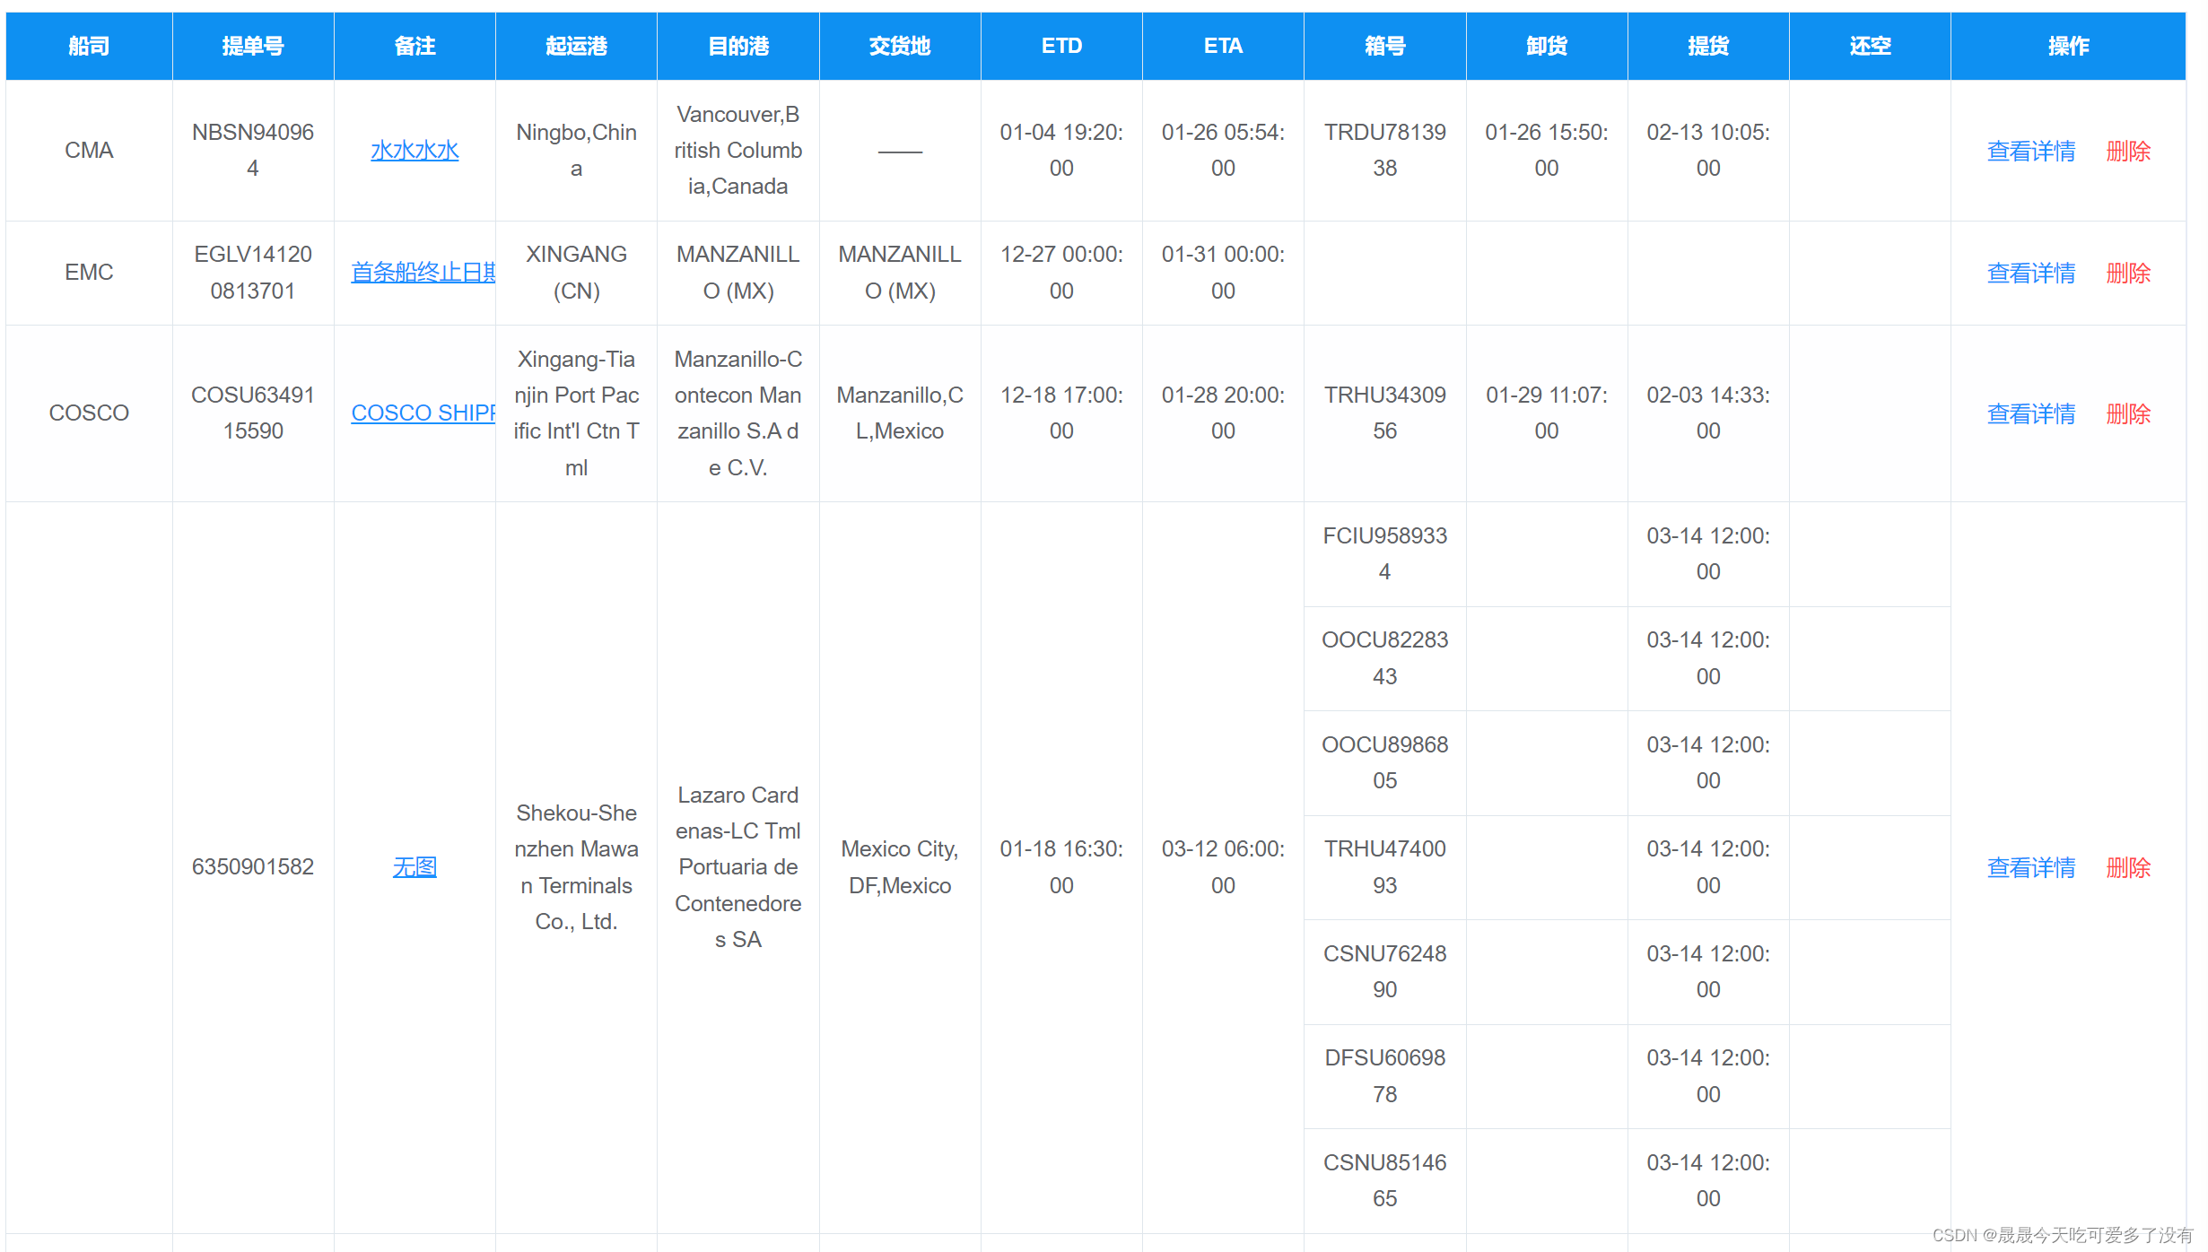The width and height of the screenshot is (2208, 1252).
Task: Click the 箱号 column header
Action: pyautogui.click(x=1385, y=46)
